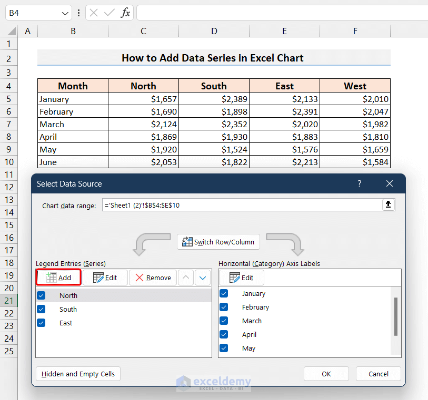The width and height of the screenshot is (428, 400).
Task: Select column F header
Action: (355, 31)
